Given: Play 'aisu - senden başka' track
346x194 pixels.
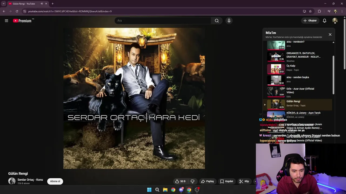Looking at the screenshot, I should click(x=298, y=80).
